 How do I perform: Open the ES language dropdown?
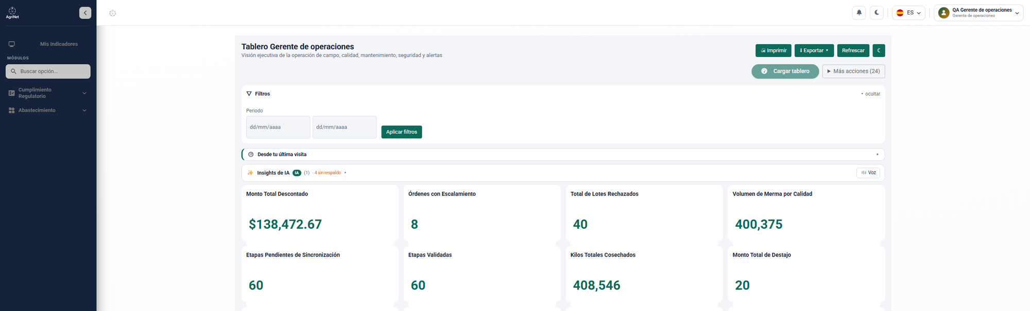(x=908, y=13)
